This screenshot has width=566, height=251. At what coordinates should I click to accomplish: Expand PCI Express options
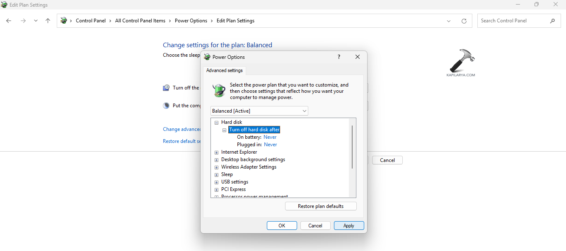pos(216,189)
